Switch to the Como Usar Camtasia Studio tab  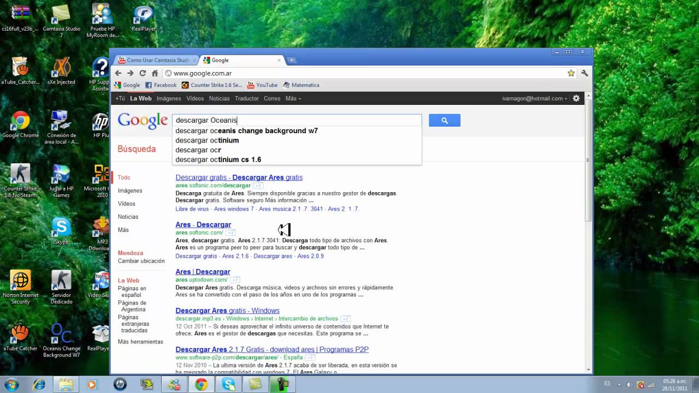pyautogui.click(x=156, y=60)
